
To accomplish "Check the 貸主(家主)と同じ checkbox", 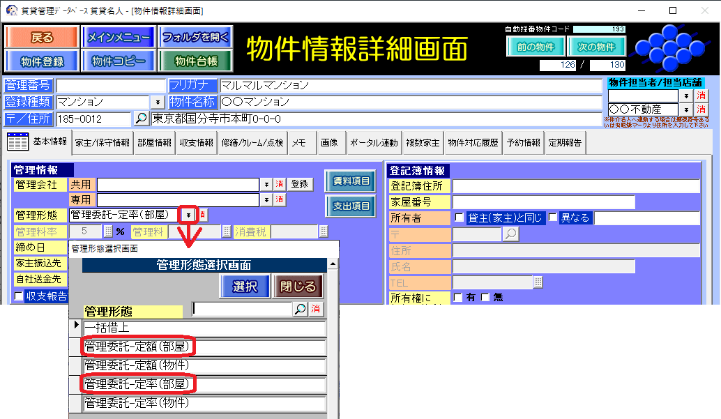I will [459, 218].
